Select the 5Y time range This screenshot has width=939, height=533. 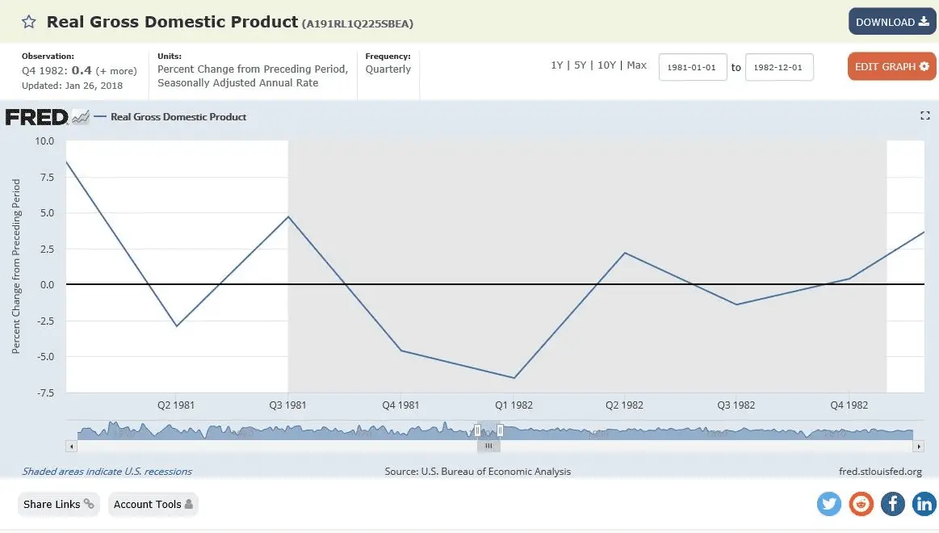pyautogui.click(x=580, y=65)
